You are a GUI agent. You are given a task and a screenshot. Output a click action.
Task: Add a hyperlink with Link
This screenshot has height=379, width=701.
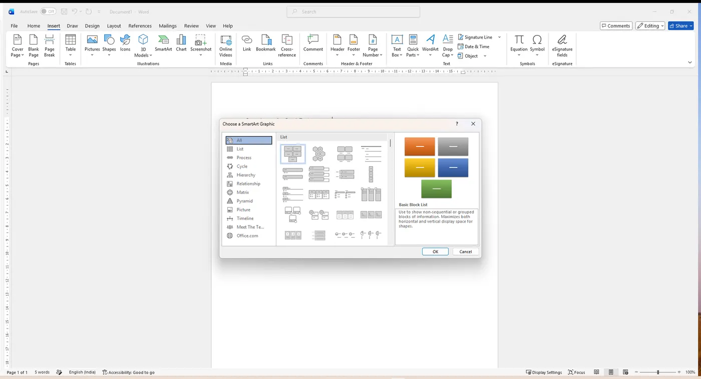(x=247, y=43)
